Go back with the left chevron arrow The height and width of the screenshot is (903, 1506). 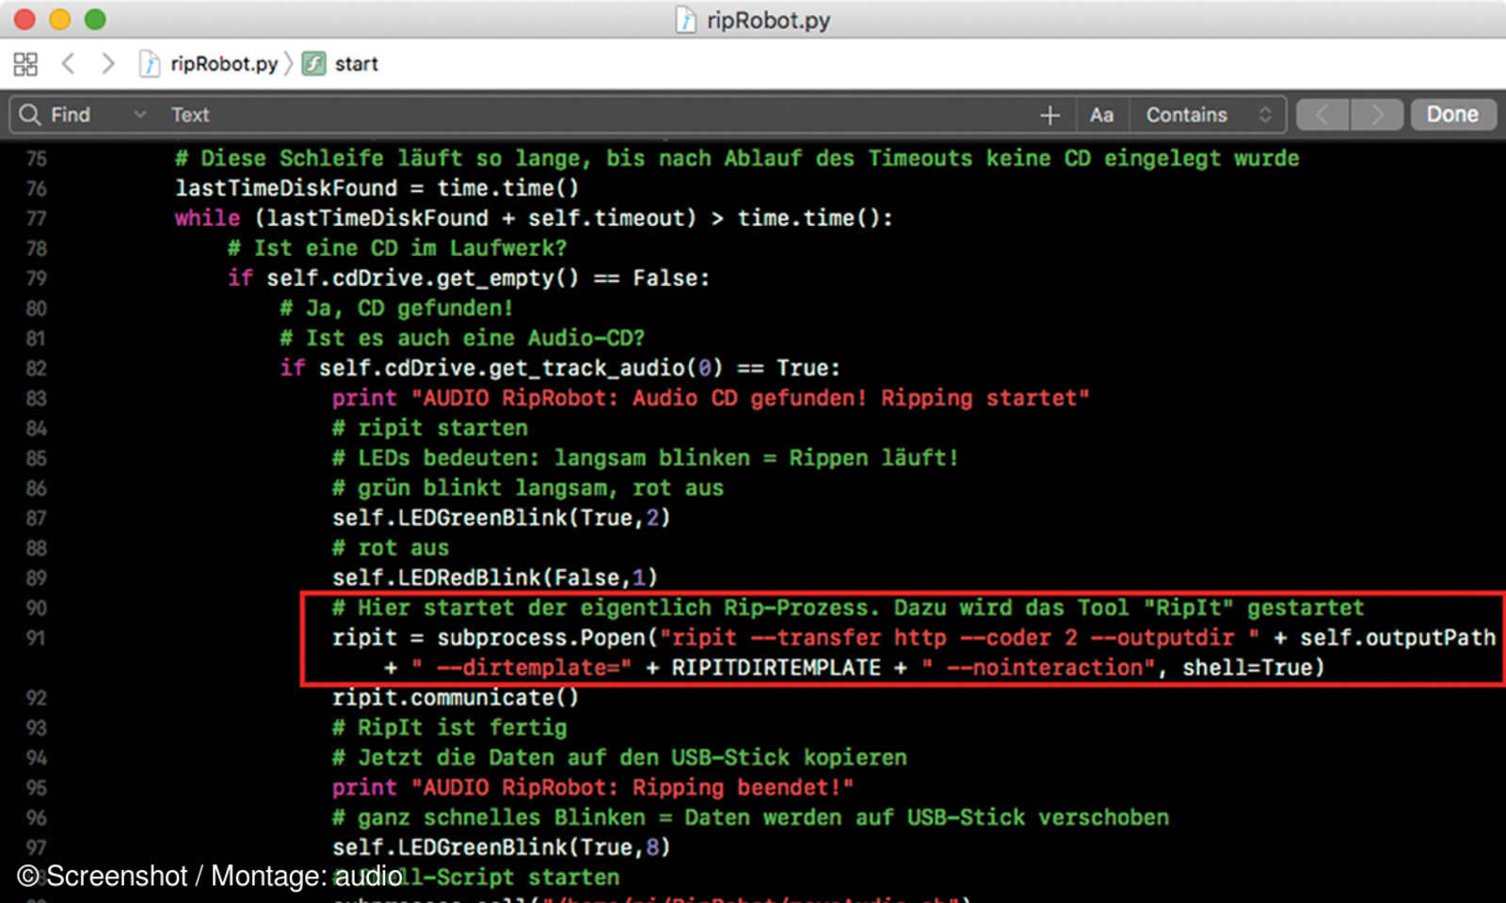click(x=68, y=64)
